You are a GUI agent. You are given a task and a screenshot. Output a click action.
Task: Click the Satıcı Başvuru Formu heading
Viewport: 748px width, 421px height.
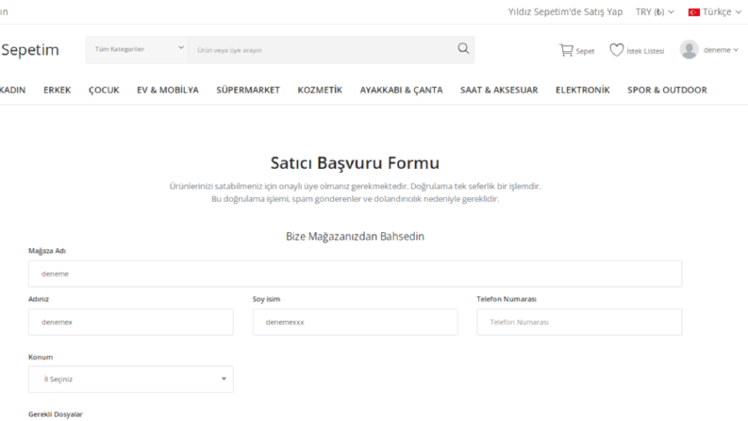click(x=355, y=162)
